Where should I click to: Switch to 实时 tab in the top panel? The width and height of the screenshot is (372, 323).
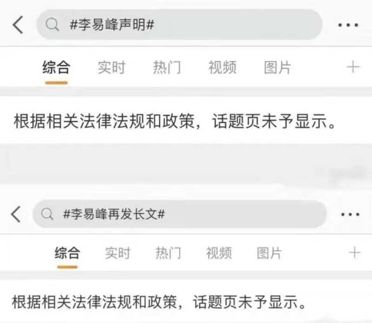pos(112,67)
